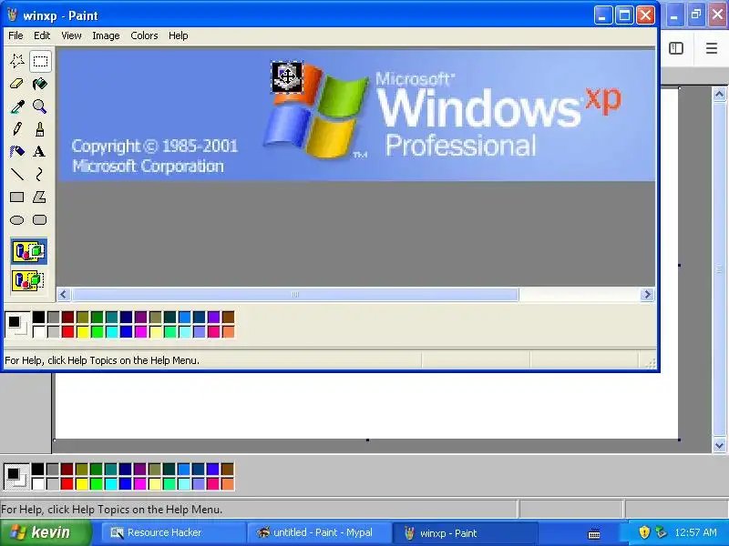Image resolution: width=729 pixels, height=546 pixels.
Task: Click the network tray icon next to the clock
Action: 661,532
